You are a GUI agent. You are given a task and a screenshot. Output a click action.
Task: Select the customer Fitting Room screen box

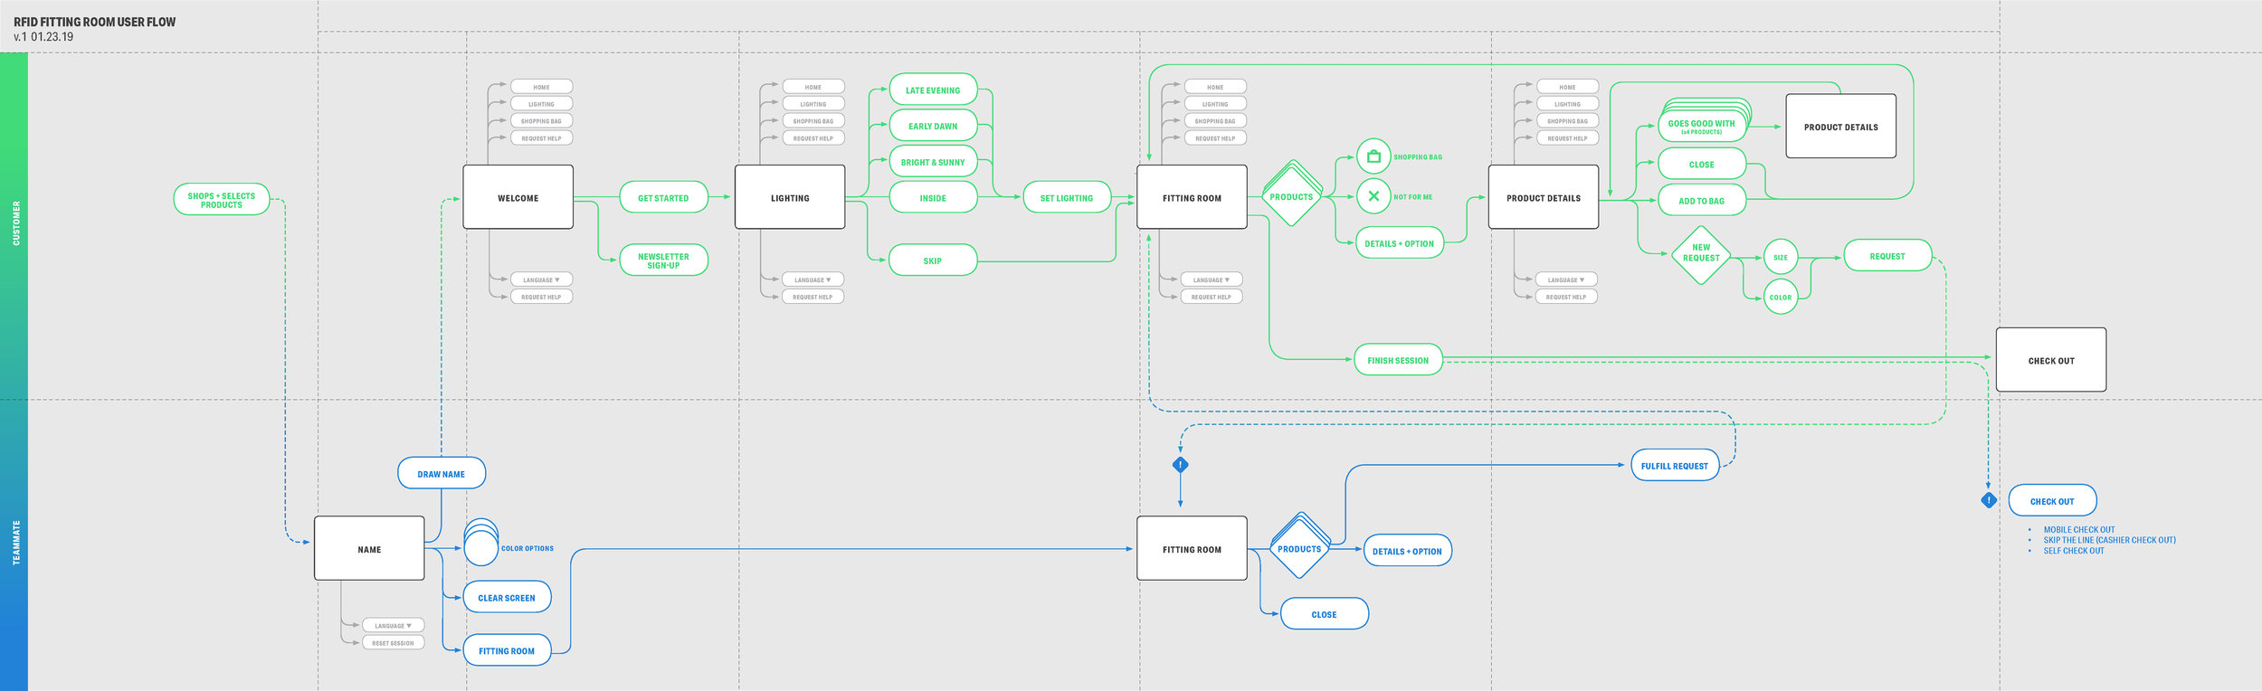point(1192,197)
